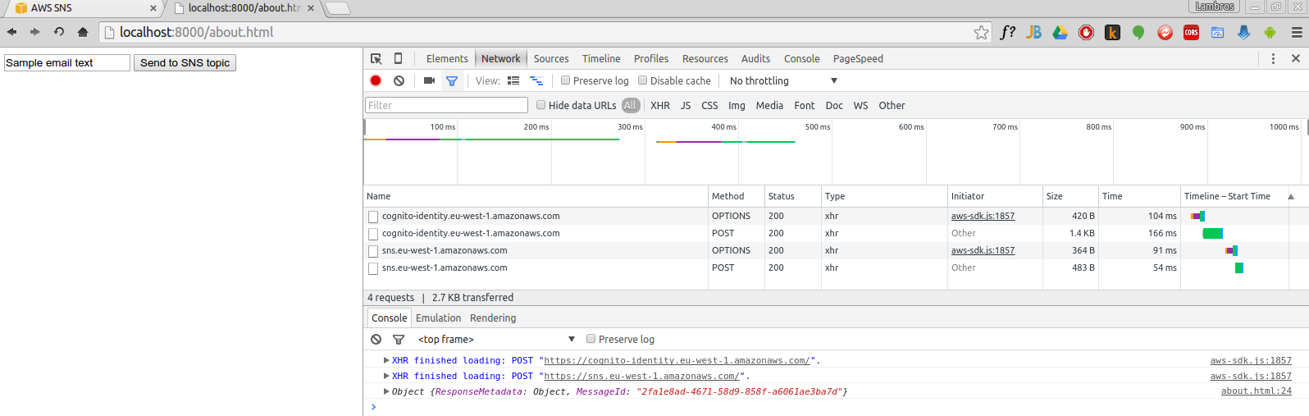The image size is (1309, 416).
Task: Open the top frame context dropdown
Action: 496,339
